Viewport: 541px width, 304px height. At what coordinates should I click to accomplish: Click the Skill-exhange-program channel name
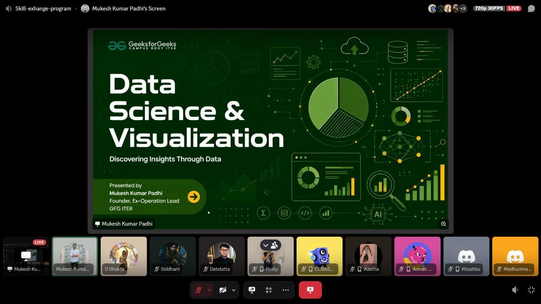click(x=43, y=8)
